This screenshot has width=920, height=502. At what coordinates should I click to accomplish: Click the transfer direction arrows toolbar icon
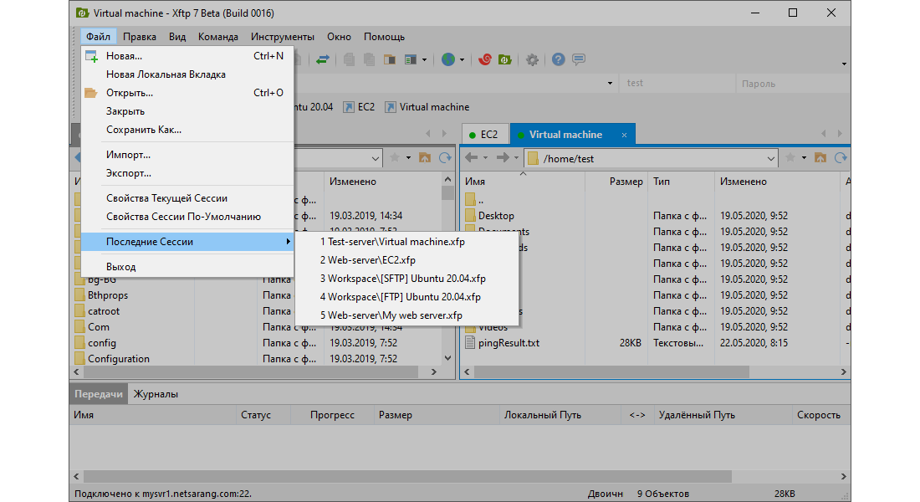click(x=323, y=59)
